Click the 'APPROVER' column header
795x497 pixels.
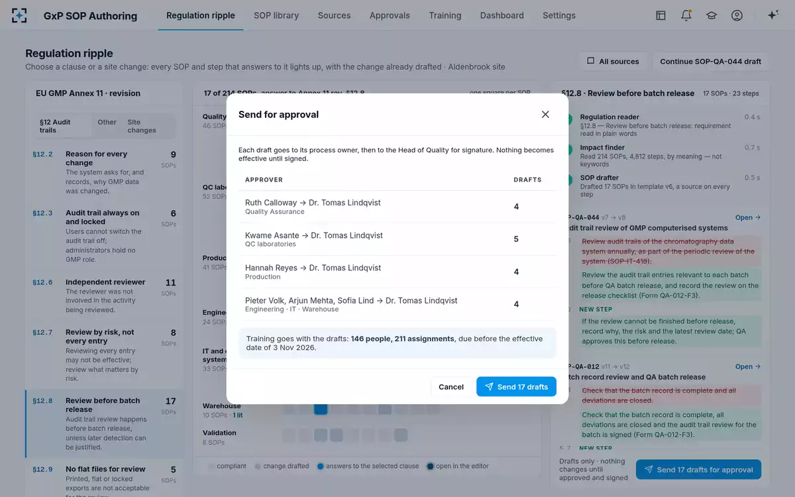point(264,180)
